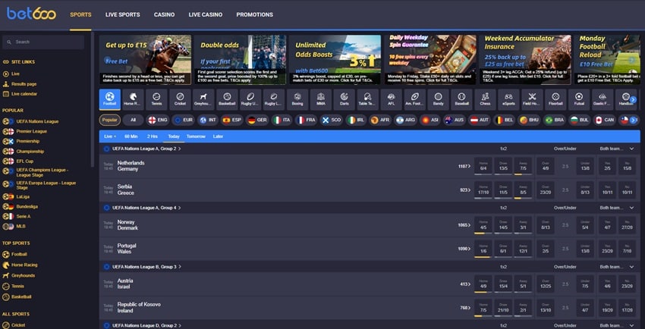
Task: Filter by the FRA country chip
Action: pos(307,120)
